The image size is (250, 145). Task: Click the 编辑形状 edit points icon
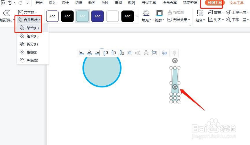pos(6,13)
